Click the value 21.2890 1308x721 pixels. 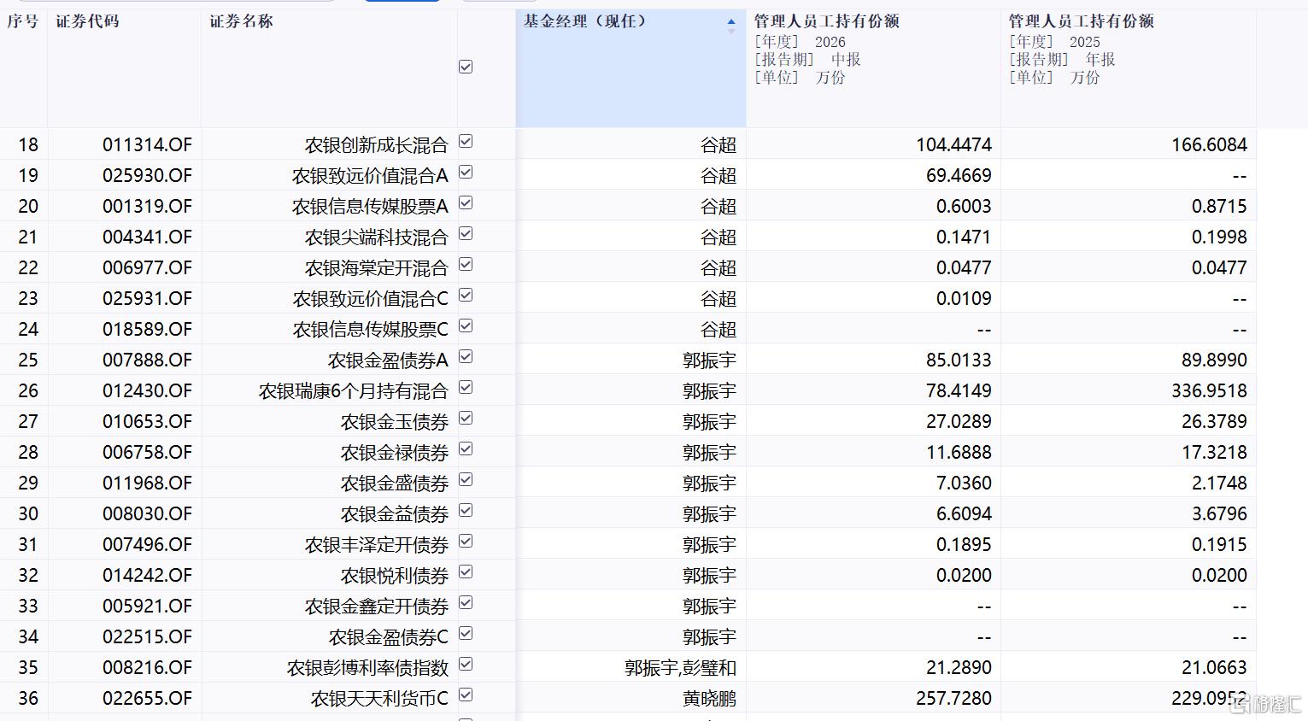pos(959,668)
